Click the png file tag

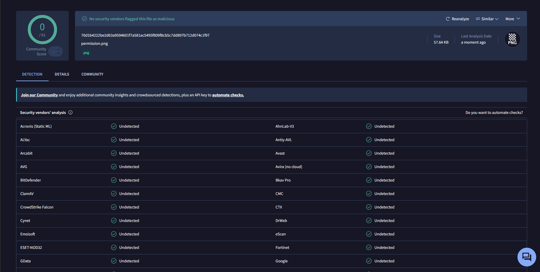point(86,53)
